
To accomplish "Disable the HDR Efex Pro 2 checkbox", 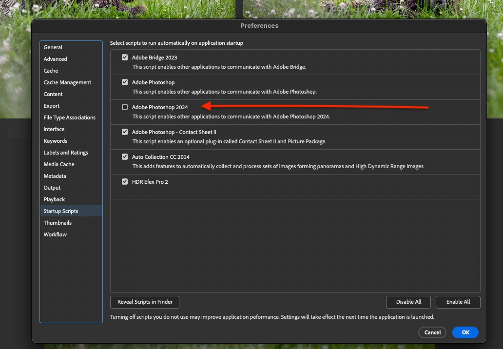I will coord(125,181).
